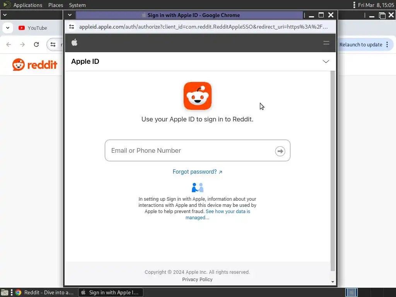Click Relaunch to update button
Screen dimensions: 396x297
coord(361,45)
